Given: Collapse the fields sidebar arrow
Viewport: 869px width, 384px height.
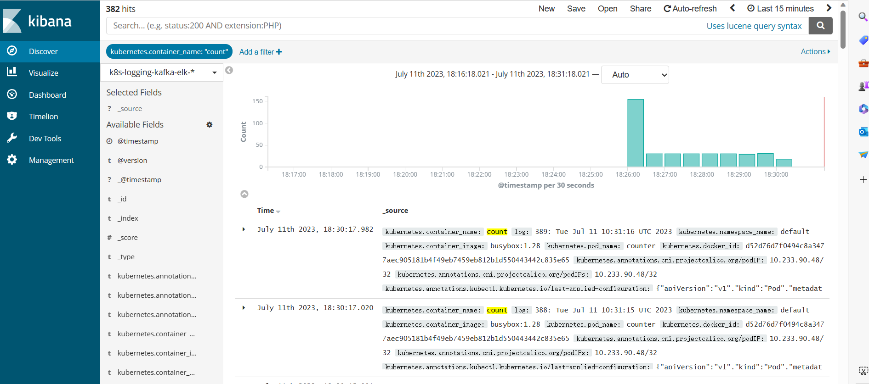Looking at the screenshot, I should (229, 70).
